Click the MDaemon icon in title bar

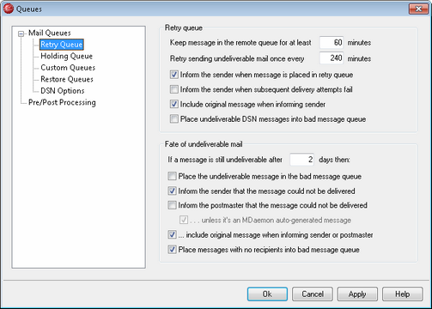click(9, 9)
